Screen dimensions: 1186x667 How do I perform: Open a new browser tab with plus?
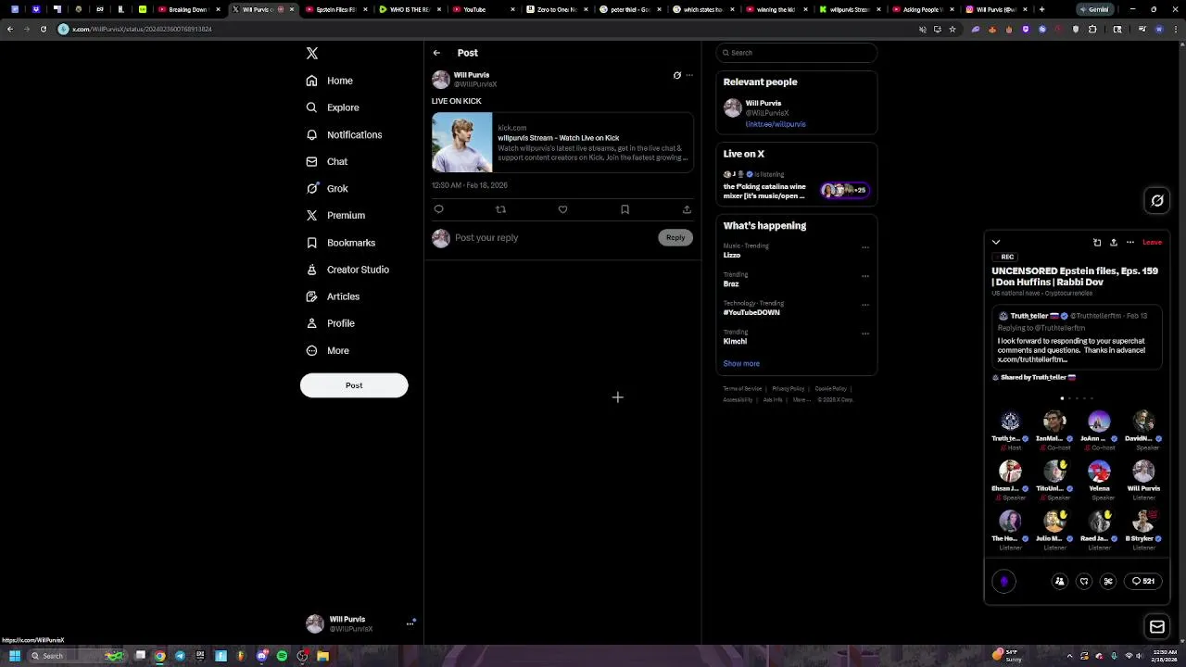point(1041,10)
